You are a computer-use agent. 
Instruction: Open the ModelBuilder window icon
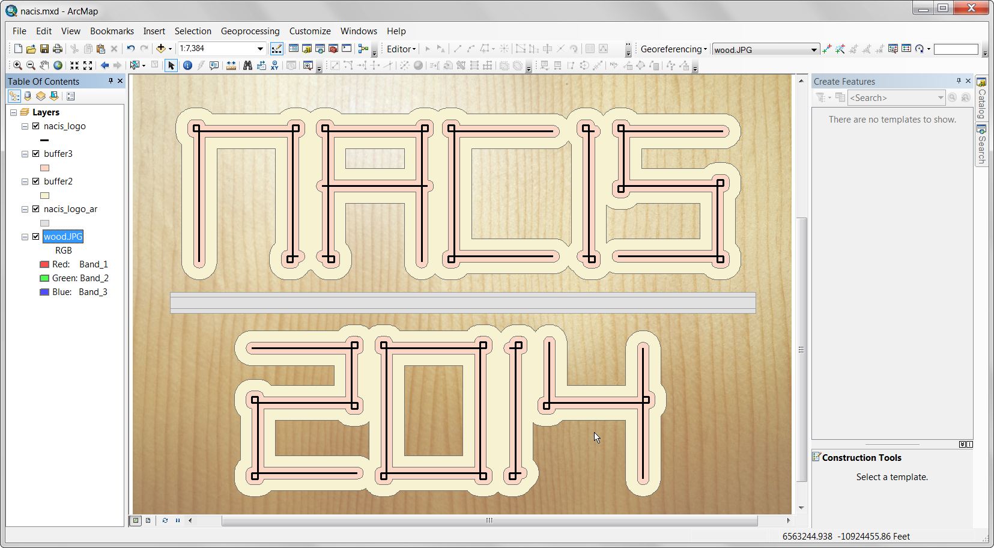(x=363, y=49)
